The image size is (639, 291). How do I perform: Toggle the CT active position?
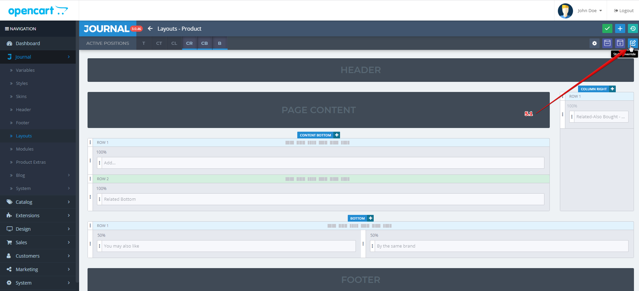point(159,43)
